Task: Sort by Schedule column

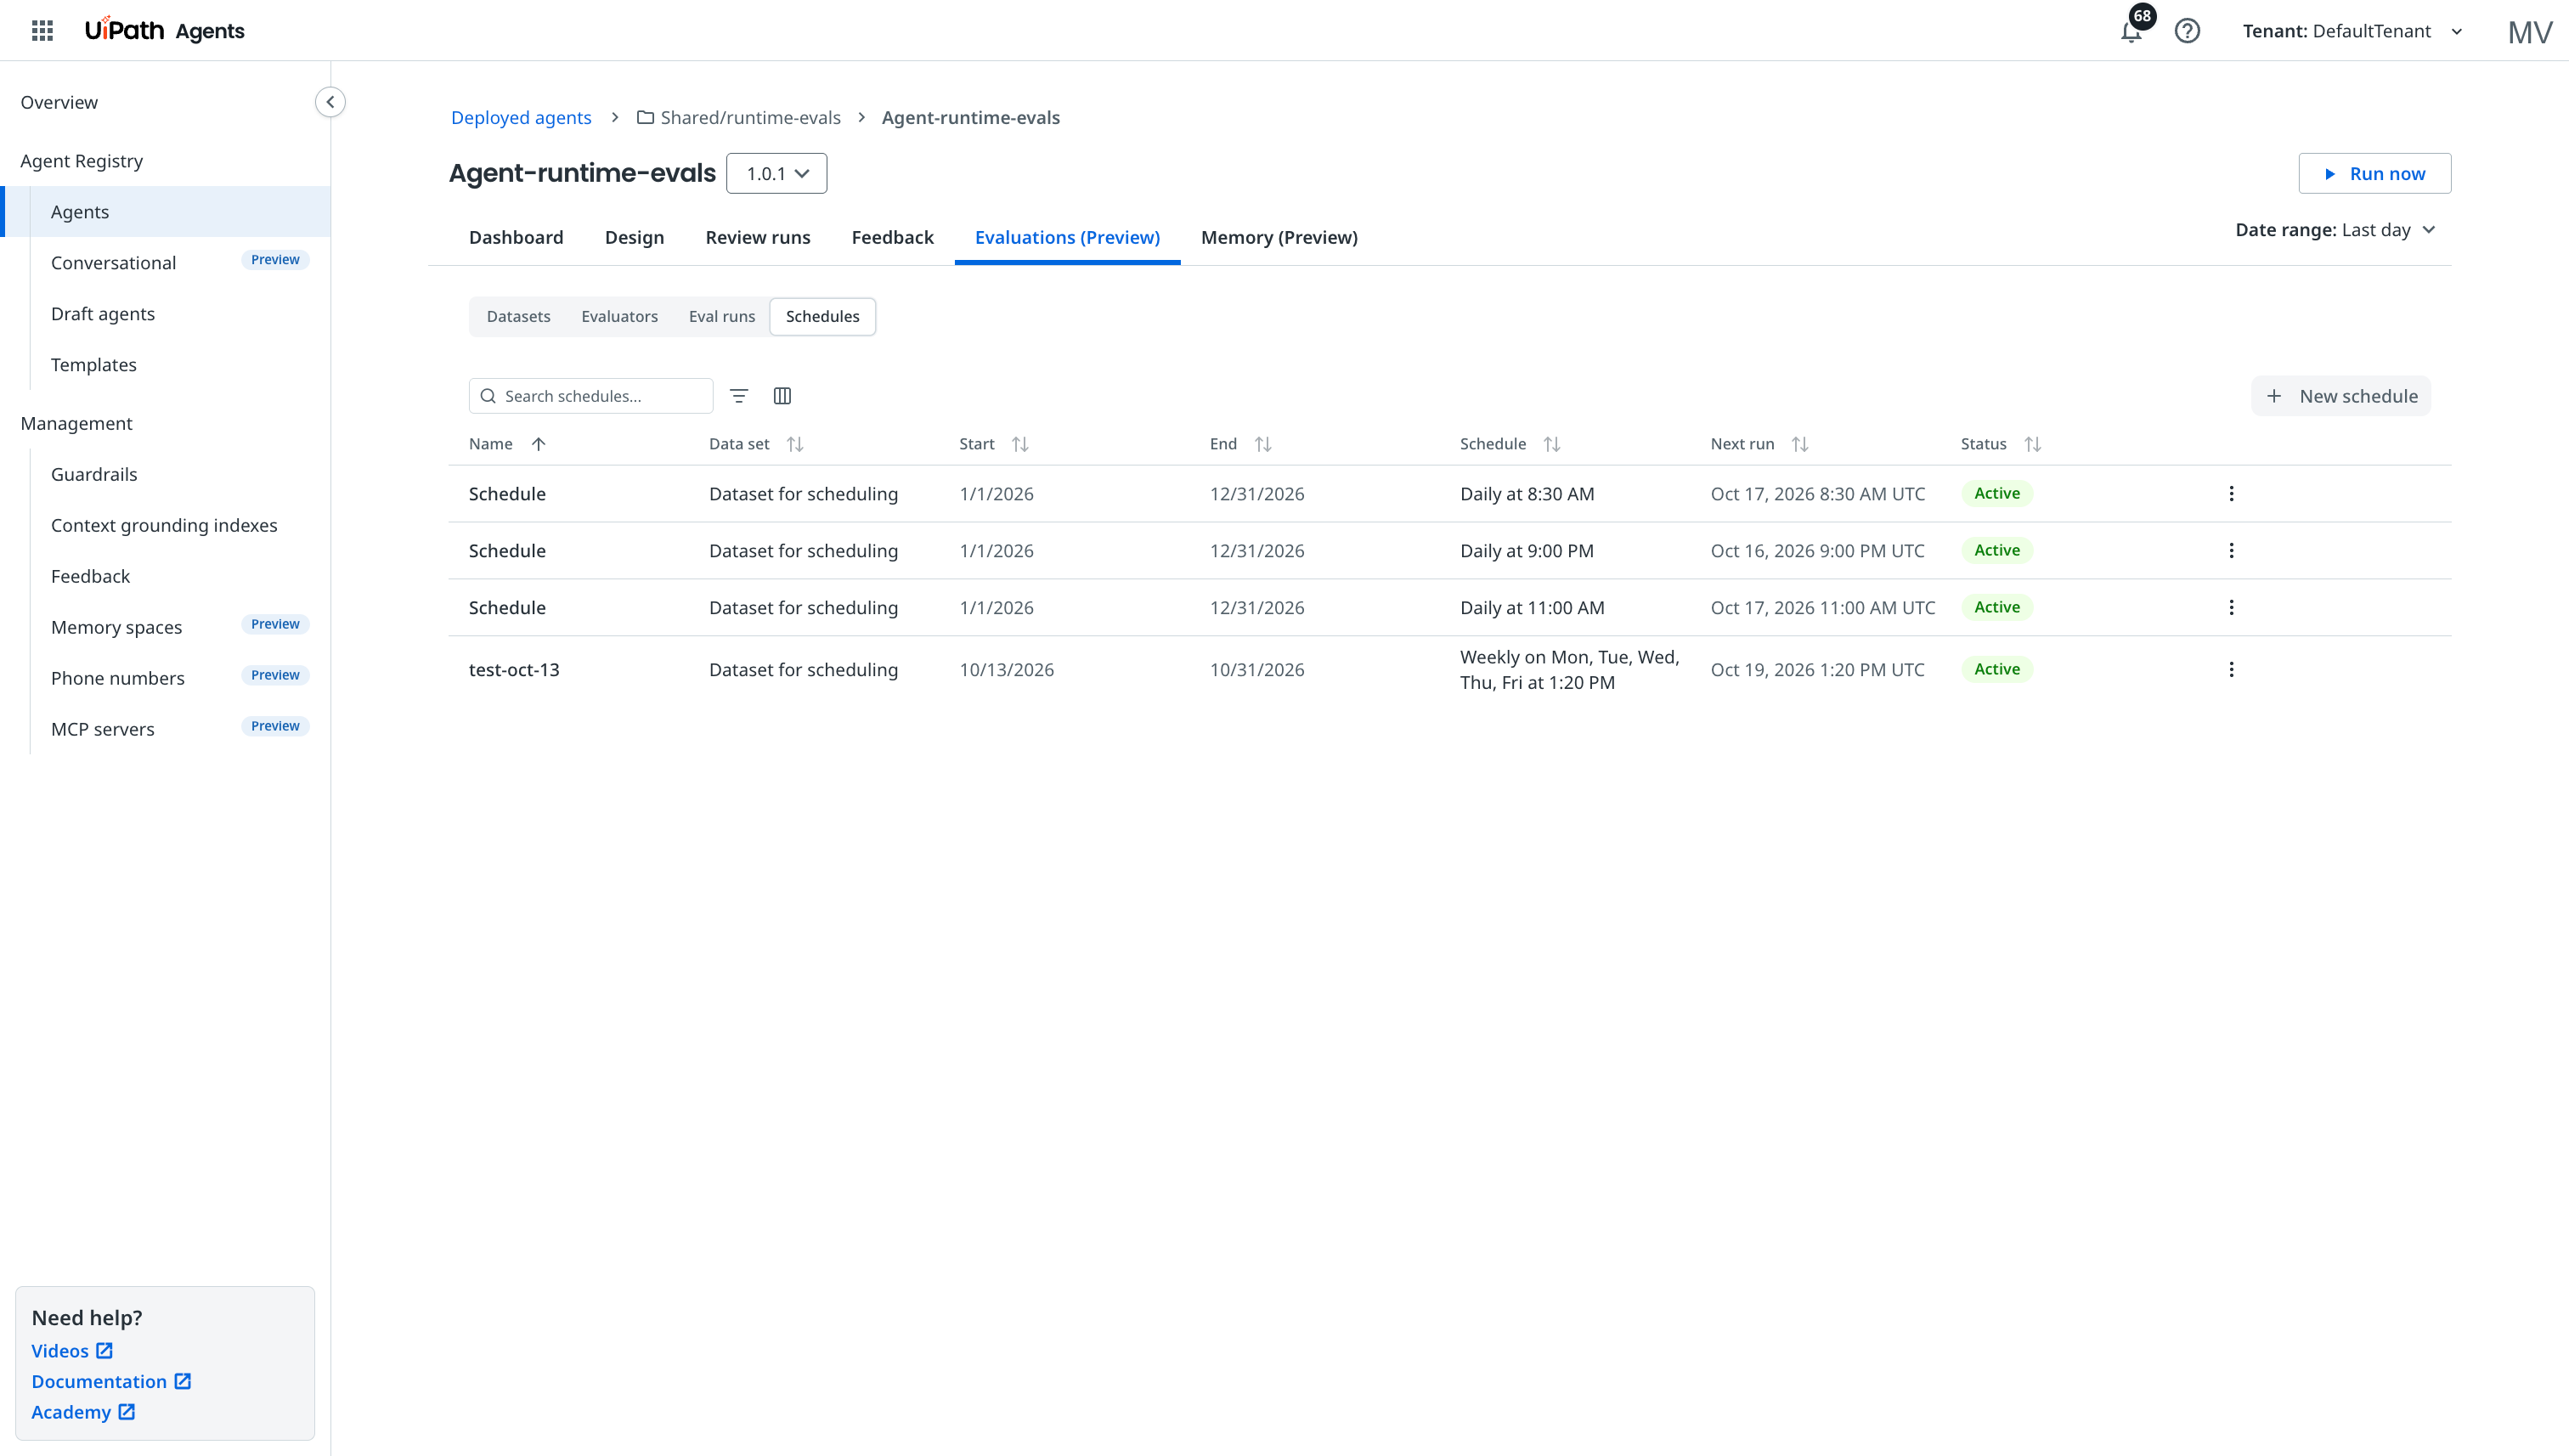Action: click(x=1552, y=444)
